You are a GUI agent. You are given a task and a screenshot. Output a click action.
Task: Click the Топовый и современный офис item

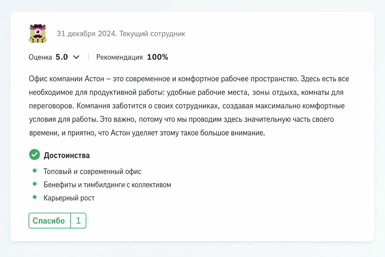[x=92, y=171]
